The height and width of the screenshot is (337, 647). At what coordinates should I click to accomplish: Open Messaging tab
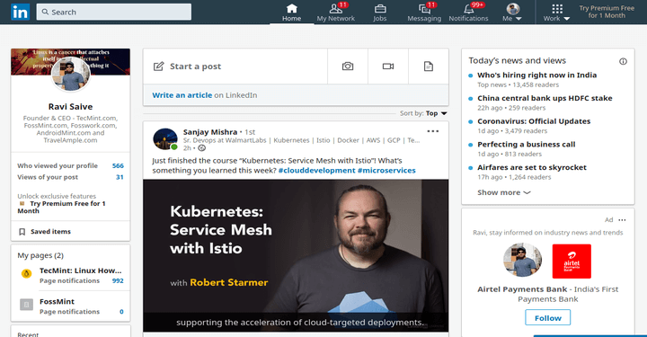[424, 13]
